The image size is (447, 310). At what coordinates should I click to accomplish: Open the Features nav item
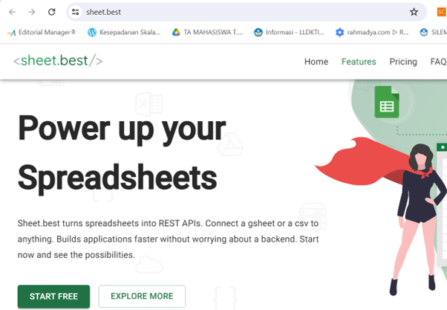pyautogui.click(x=359, y=62)
